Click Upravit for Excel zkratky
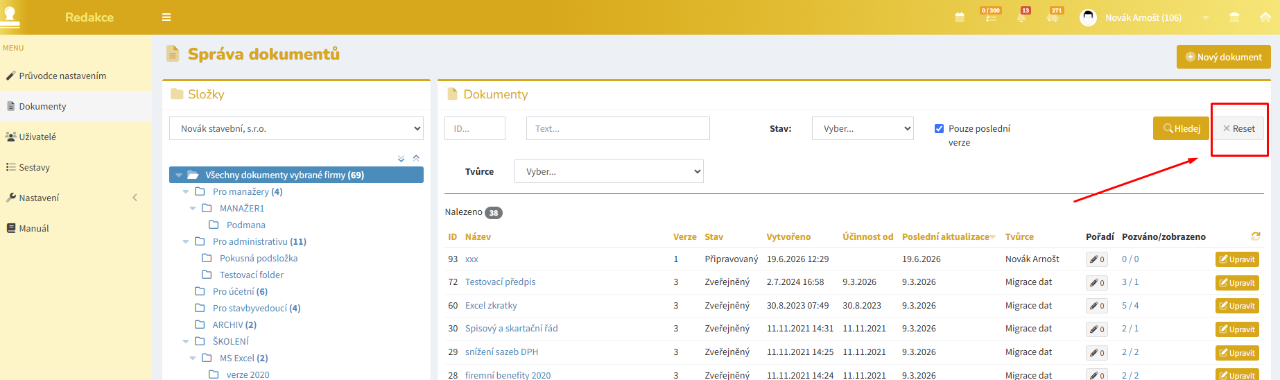This screenshot has height=380, width=1280. click(x=1237, y=306)
